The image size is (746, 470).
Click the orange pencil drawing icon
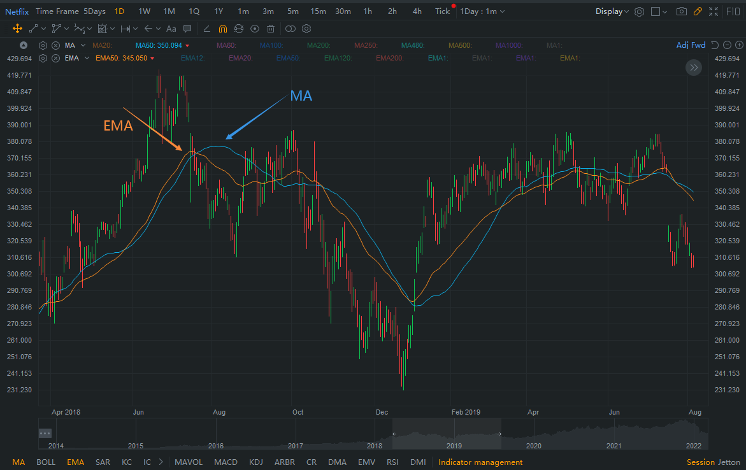[698, 11]
